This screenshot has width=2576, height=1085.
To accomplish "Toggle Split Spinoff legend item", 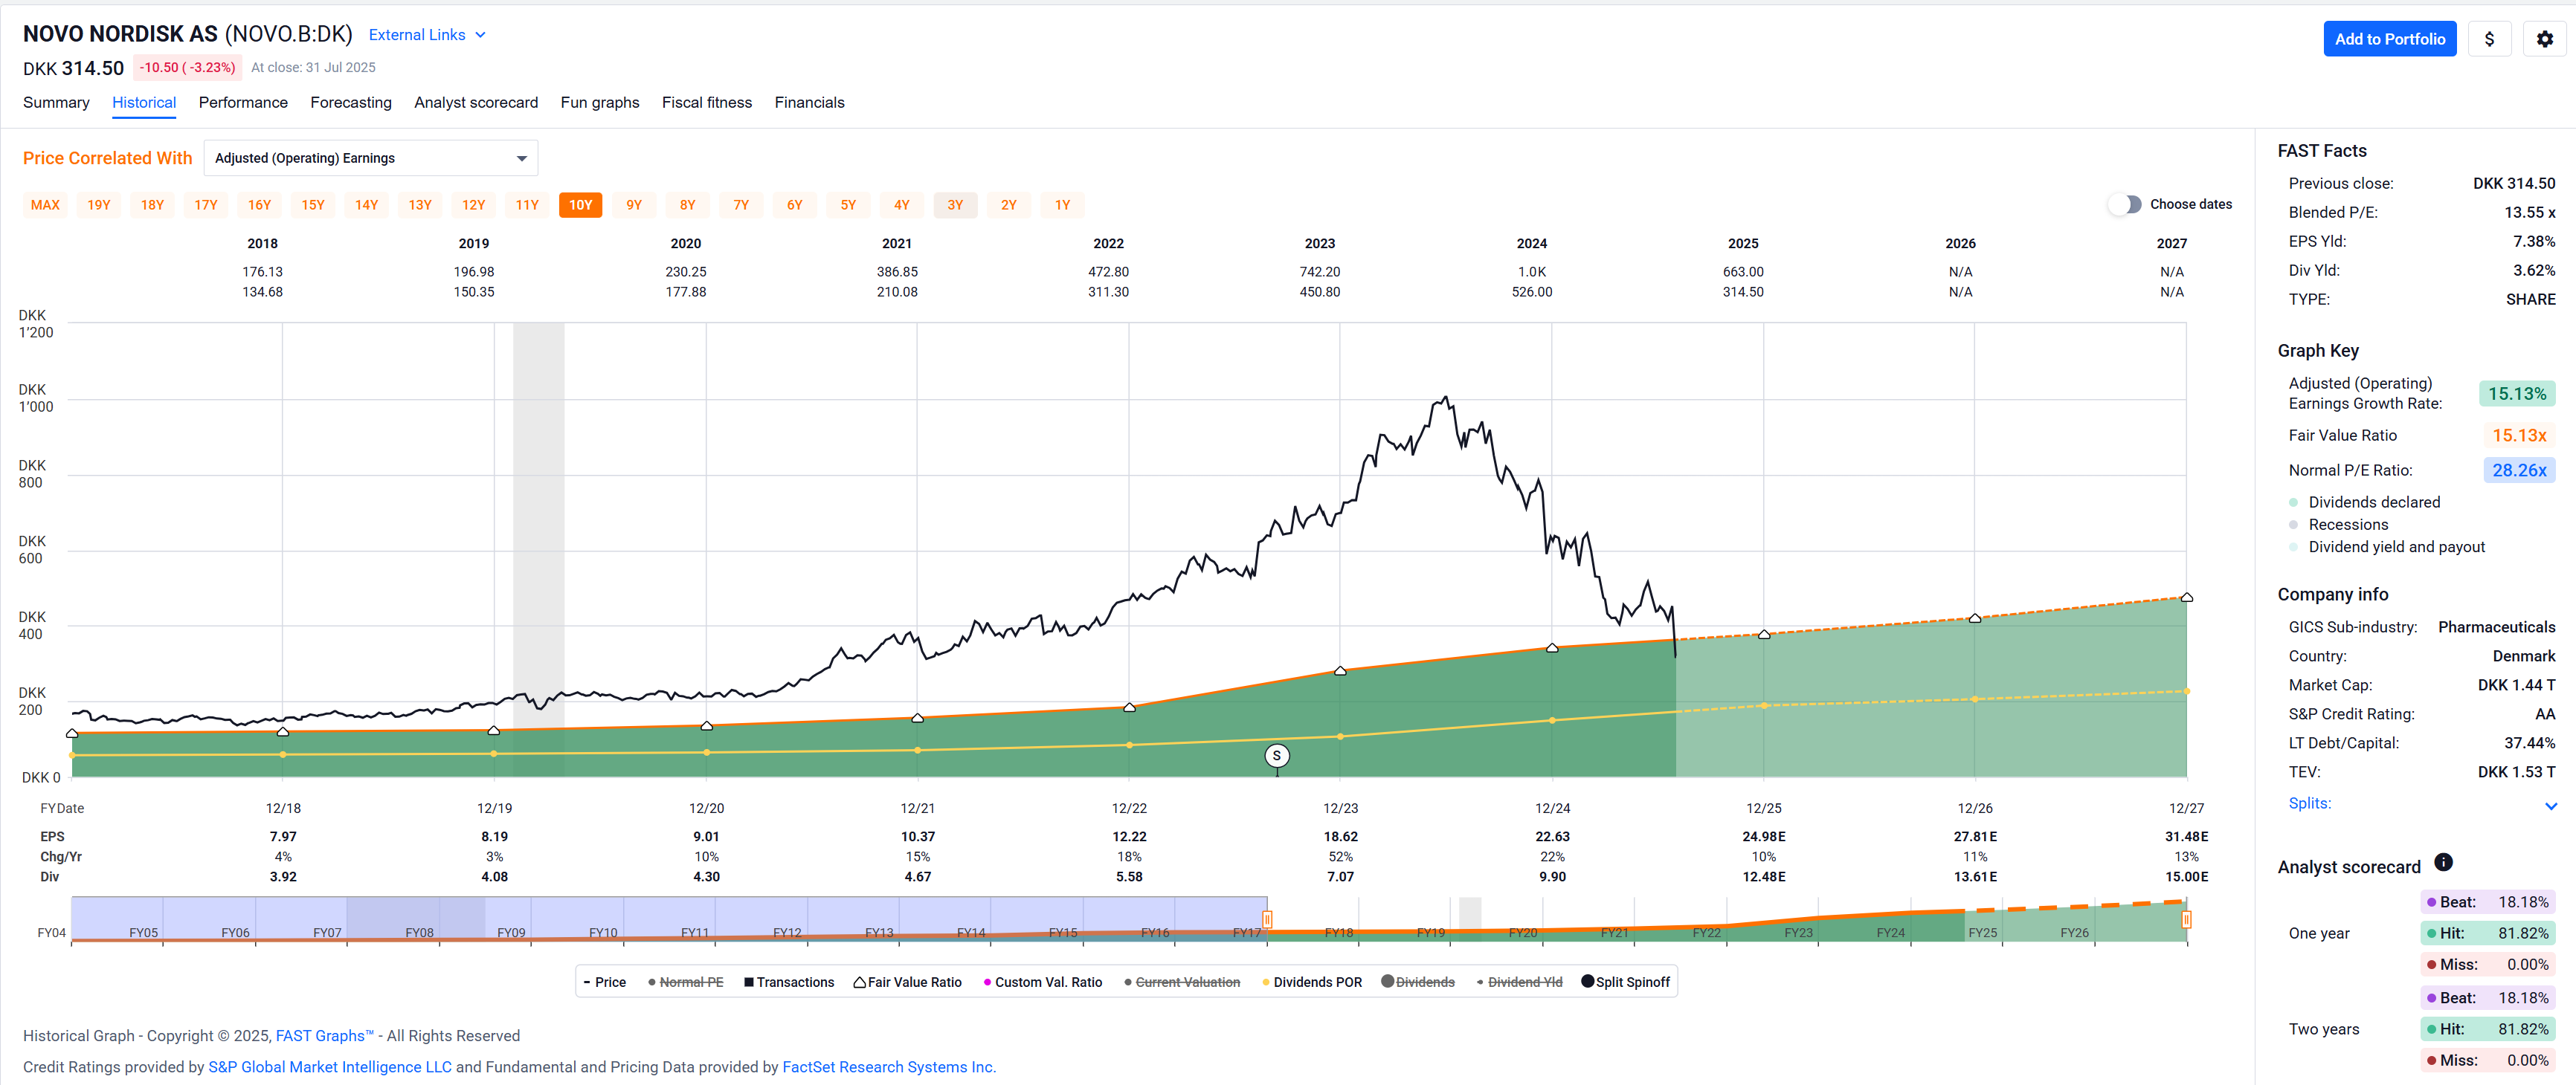I will [x=1625, y=982].
